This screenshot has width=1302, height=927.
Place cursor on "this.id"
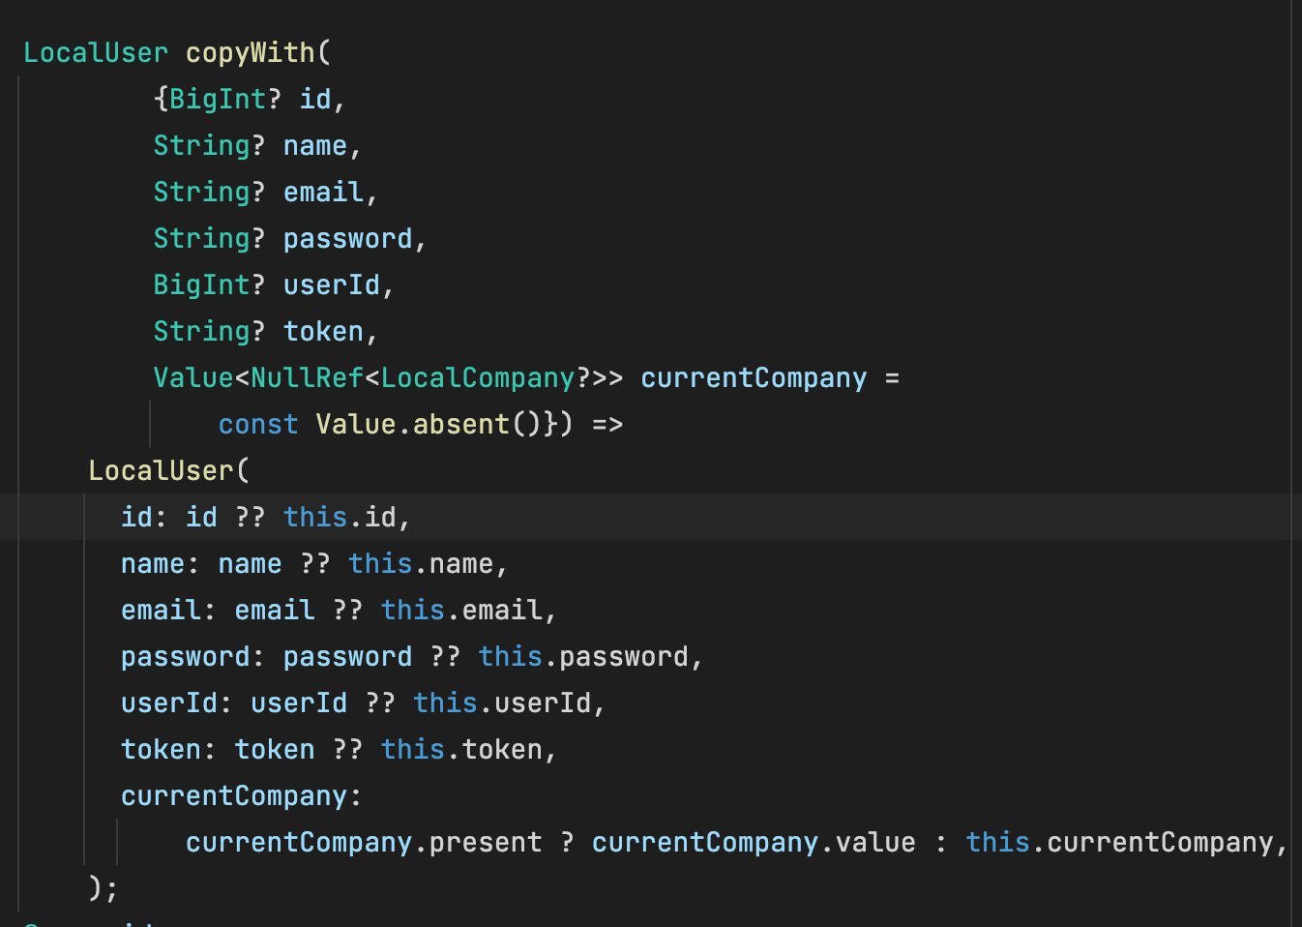point(340,517)
